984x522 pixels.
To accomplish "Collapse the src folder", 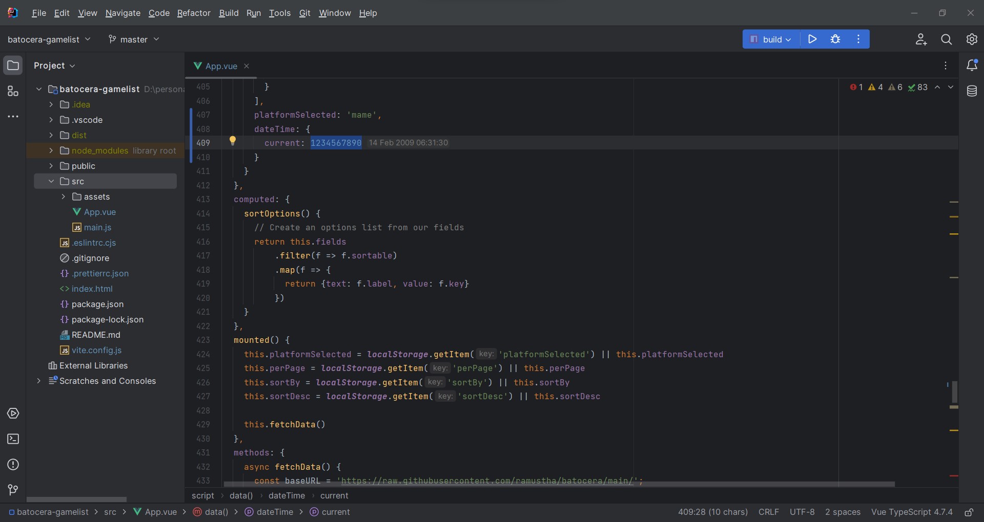I will pos(51,181).
